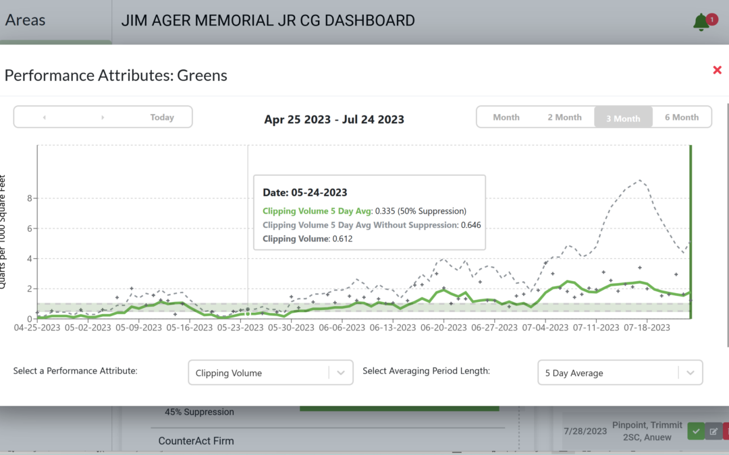Jump to Today in the chart

[162, 117]
